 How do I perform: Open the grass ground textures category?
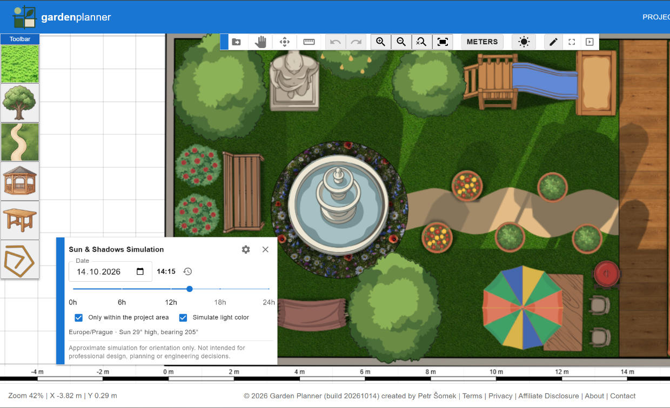(x=20, y=64)
